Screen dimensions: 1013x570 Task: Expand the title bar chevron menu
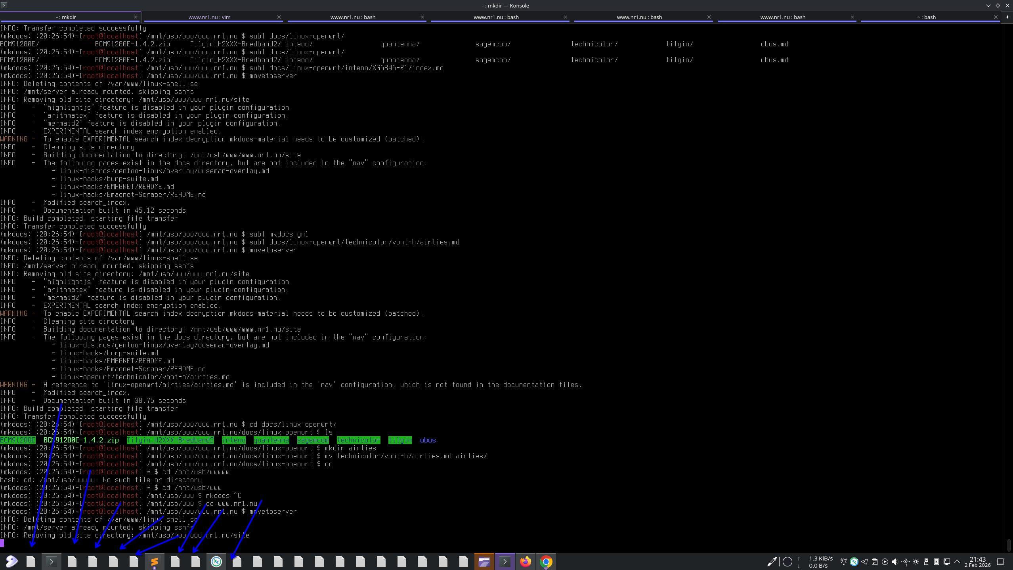coord(988,6)
